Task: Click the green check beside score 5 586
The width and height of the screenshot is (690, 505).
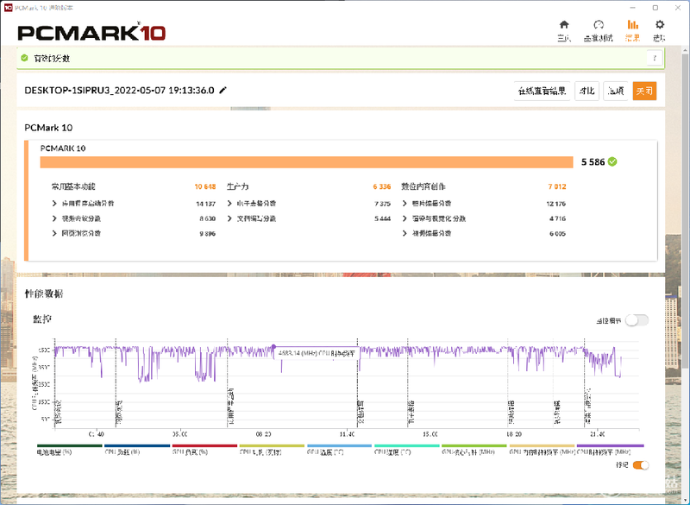Action: pos(612,162)
